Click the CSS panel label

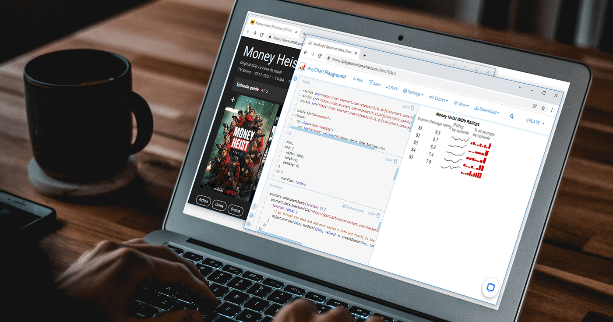coord(289,133)
